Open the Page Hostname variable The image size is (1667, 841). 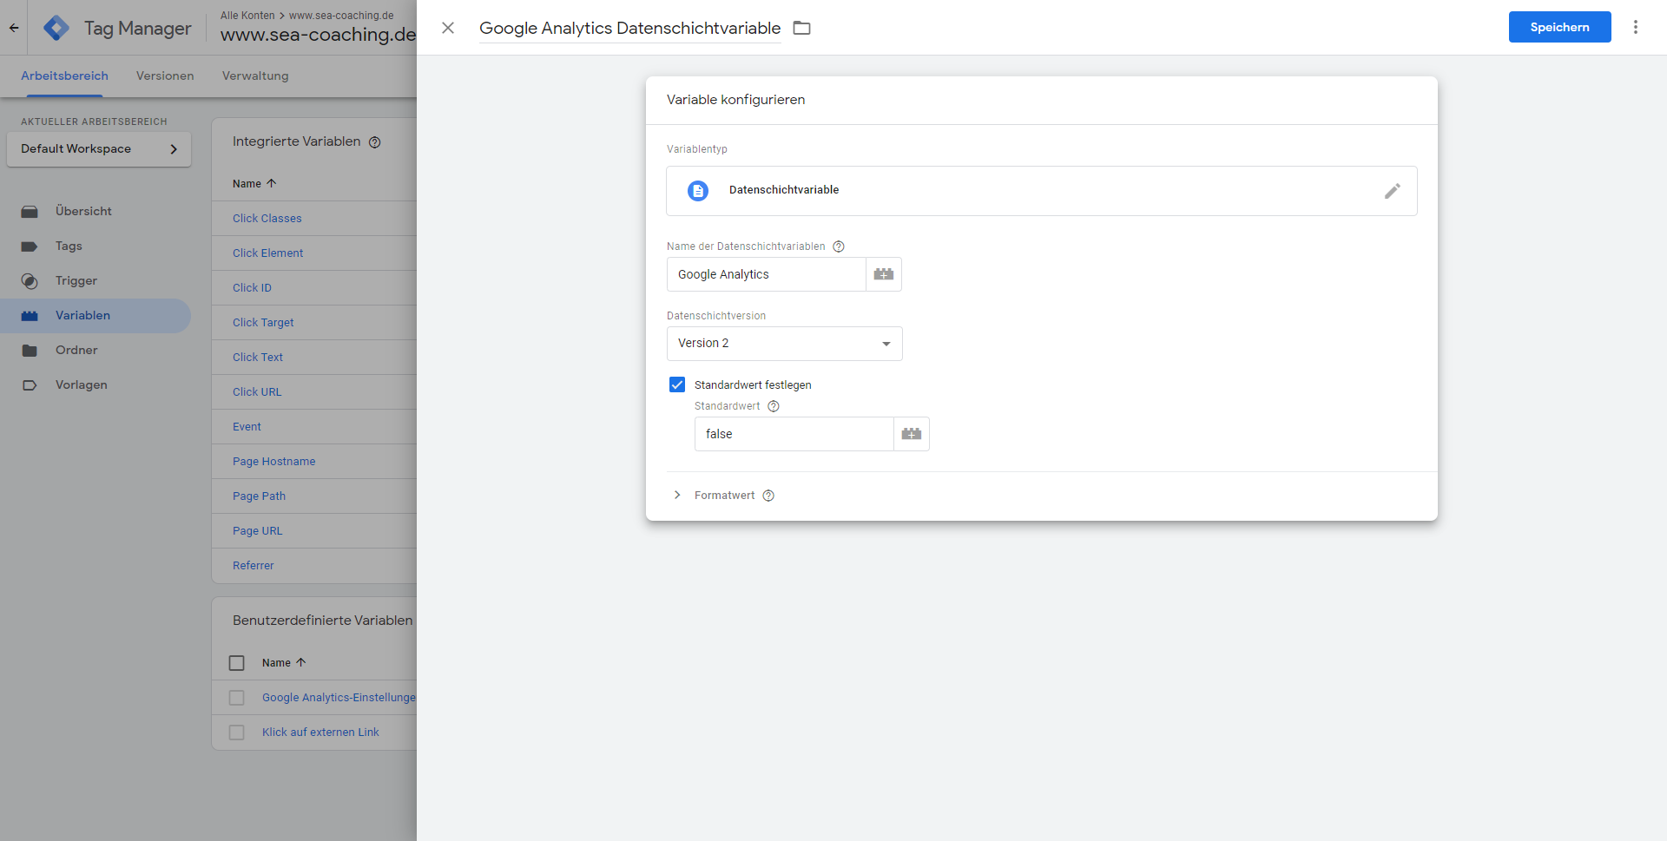point(273,461)
